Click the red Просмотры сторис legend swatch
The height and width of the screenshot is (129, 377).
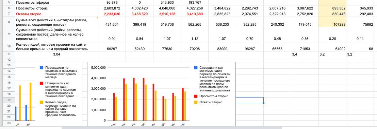[196, 96]
